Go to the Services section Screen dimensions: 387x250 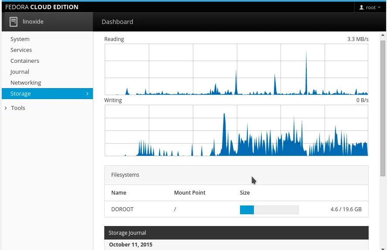click(21, 50)
